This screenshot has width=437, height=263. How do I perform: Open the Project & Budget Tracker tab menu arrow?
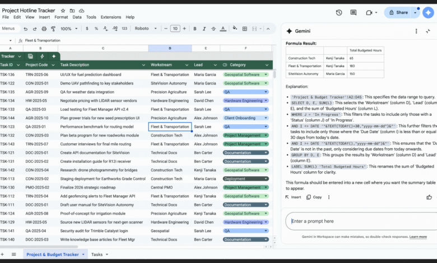tap(83, 255)
